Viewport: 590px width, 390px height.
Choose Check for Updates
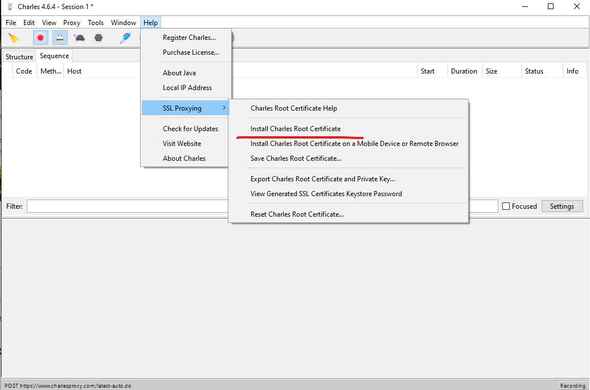coord(186,128)
